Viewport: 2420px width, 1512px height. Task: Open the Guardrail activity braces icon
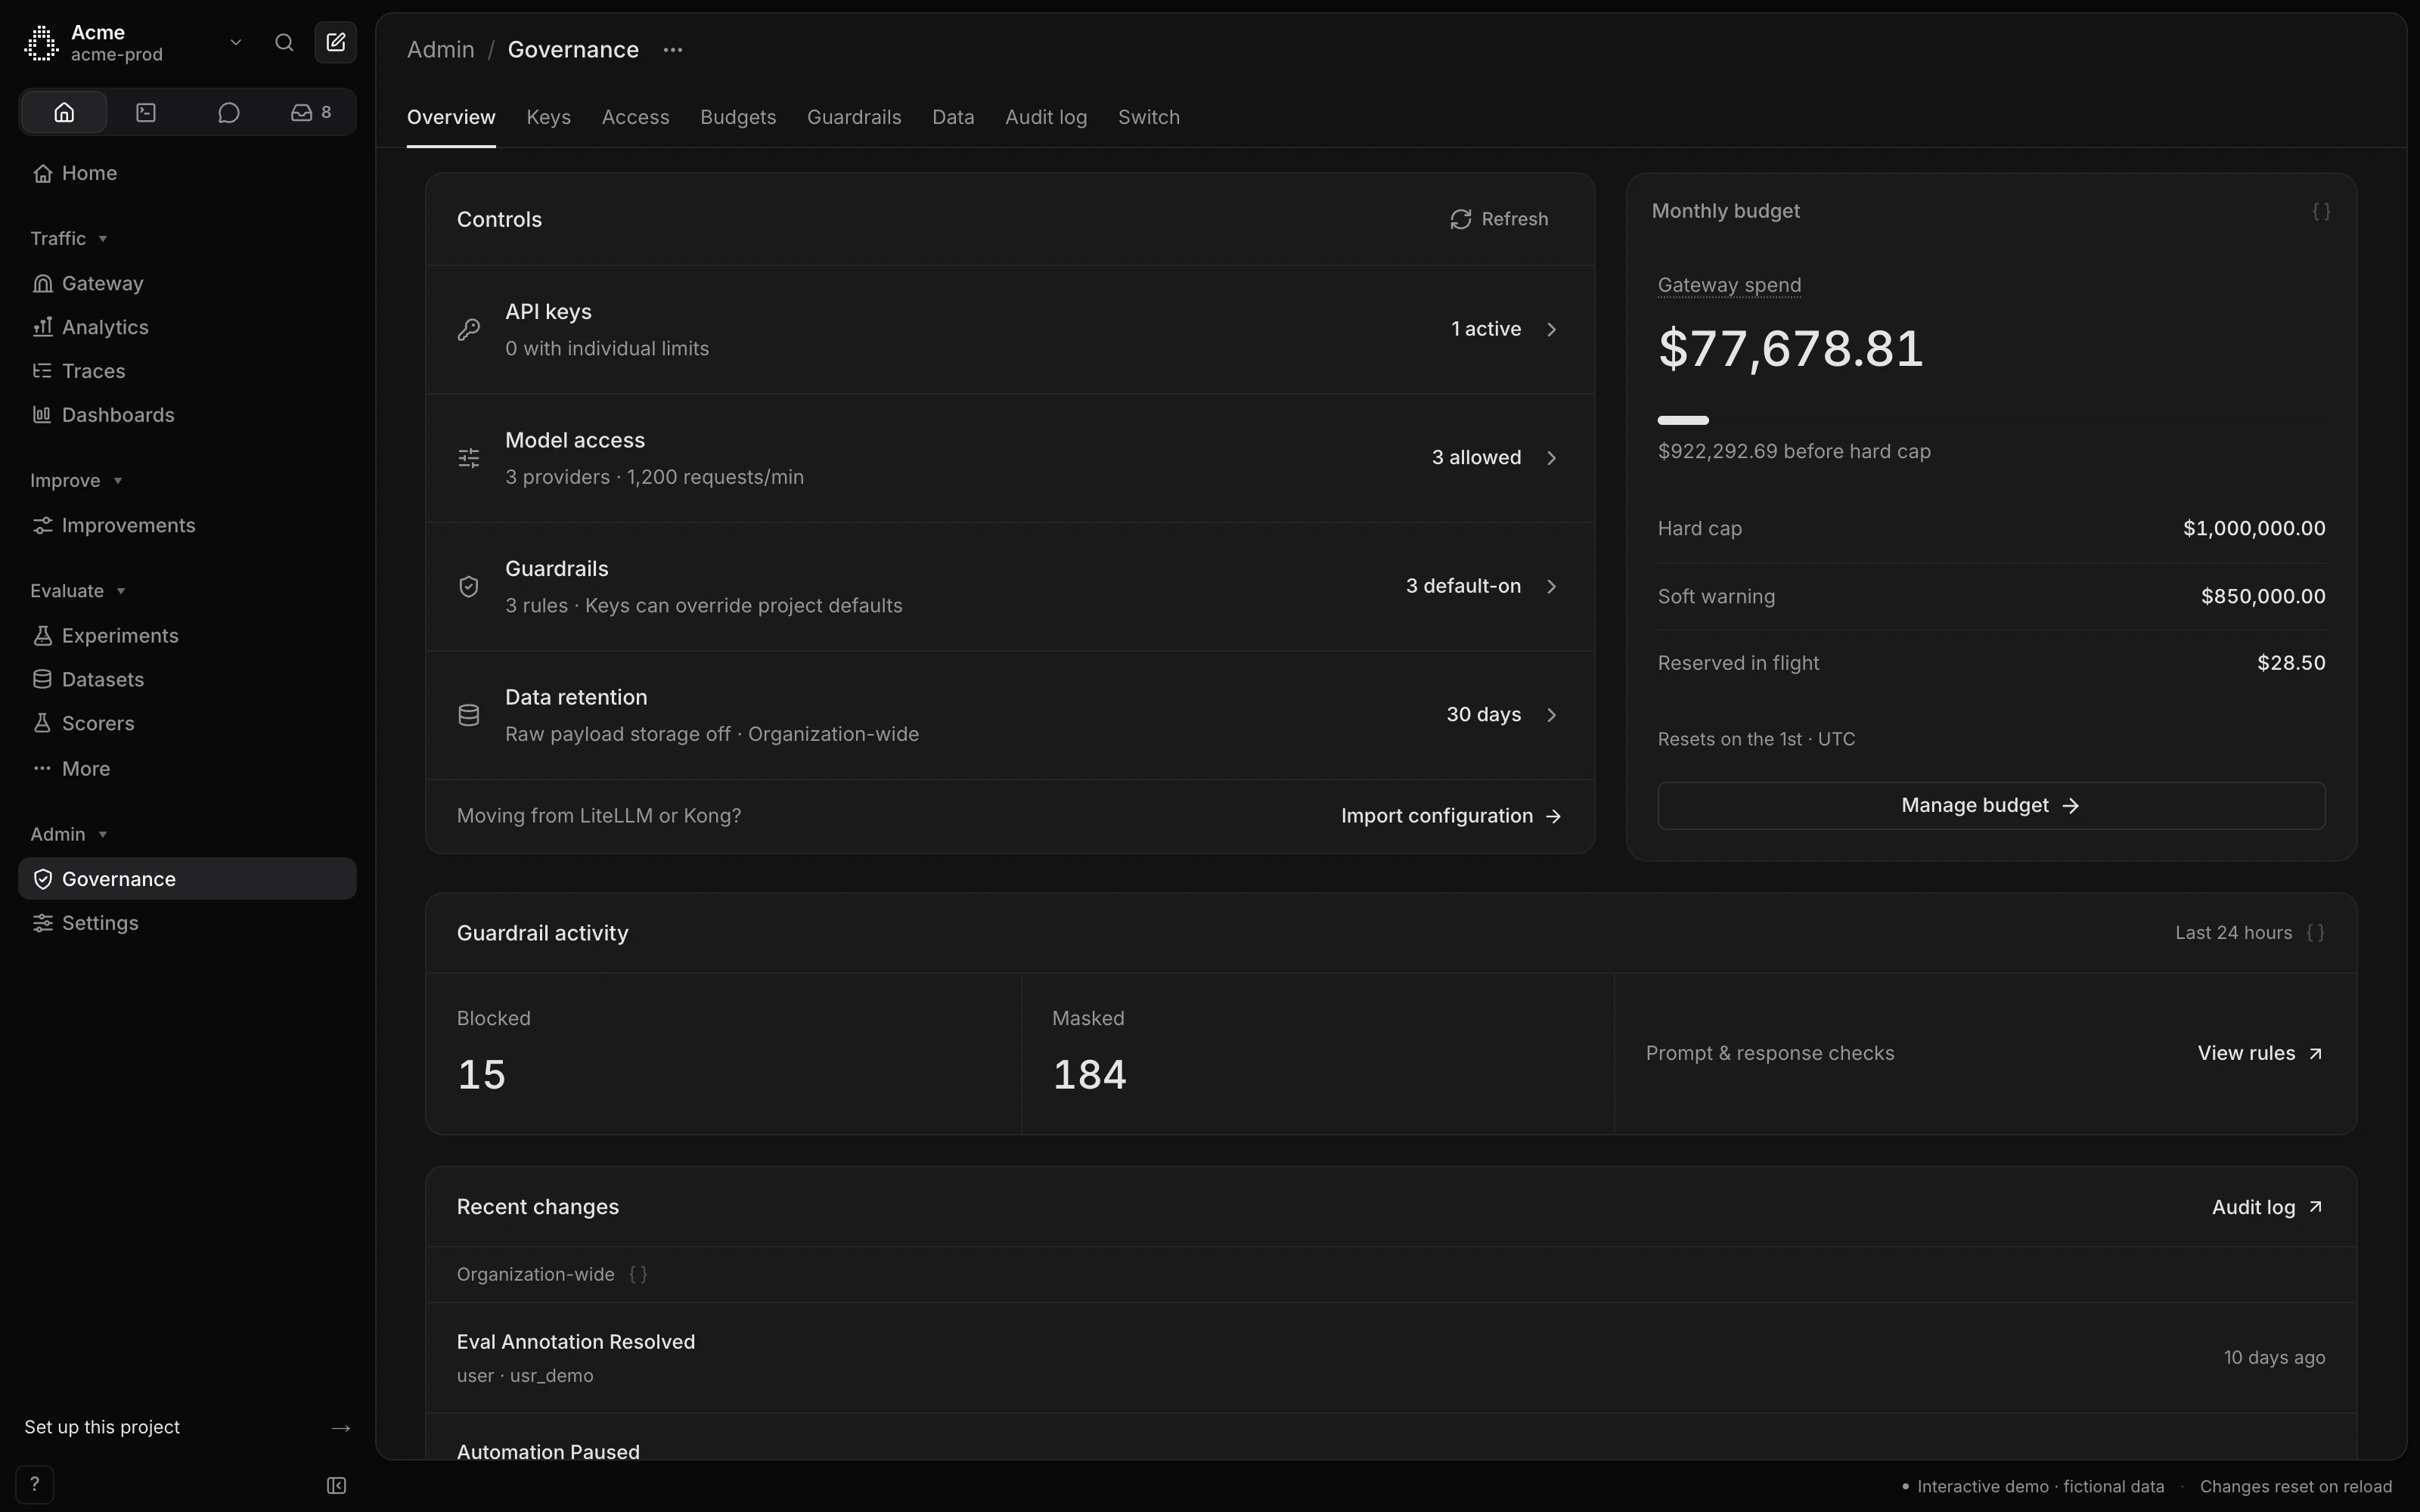coord(2315,932)
